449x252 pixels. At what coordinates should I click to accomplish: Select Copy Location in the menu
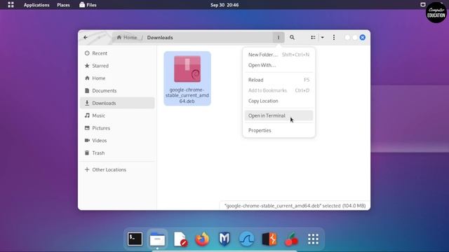(279, 101)
